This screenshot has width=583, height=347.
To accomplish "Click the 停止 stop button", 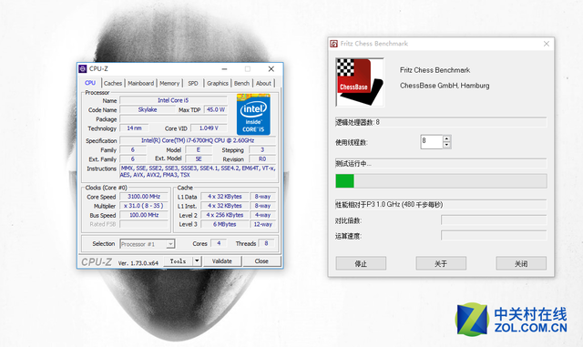I will tap(361, 263).
